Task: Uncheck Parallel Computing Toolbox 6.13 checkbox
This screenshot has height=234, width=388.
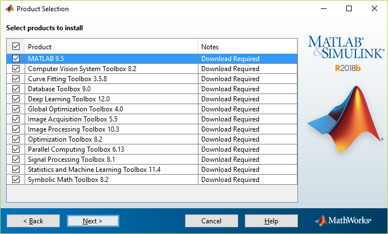Action: point(16,149)
